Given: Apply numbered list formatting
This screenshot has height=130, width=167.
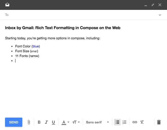Looking at the screenshot, I should pyautogui.click(x=124, y=122).
